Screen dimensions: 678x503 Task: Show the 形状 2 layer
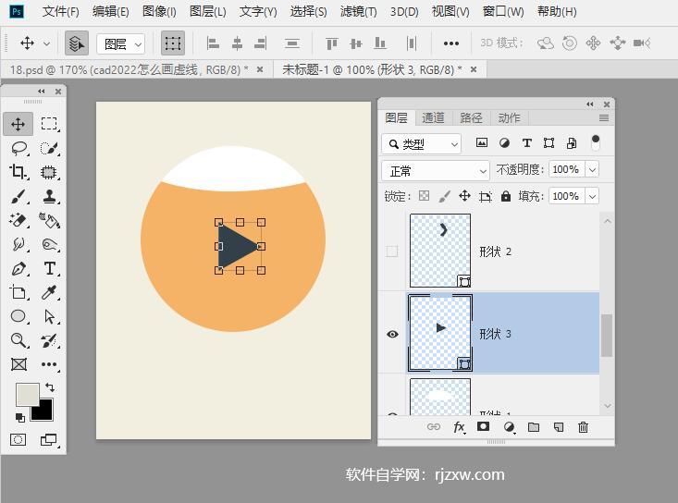pyautogui.click(x=392, y=251)
